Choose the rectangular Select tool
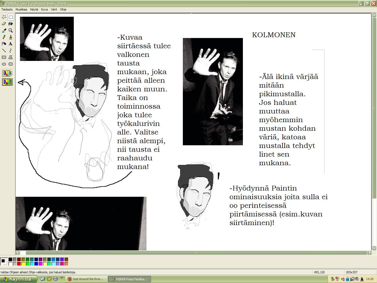Viewport: 377px width, 283px height. point(11,17)
